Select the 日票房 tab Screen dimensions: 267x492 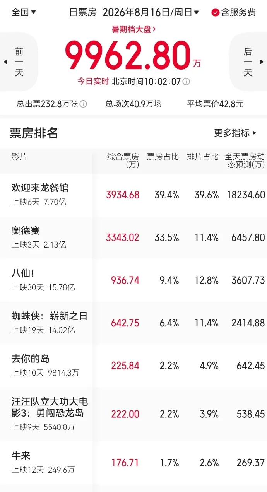tap(83, 12)
